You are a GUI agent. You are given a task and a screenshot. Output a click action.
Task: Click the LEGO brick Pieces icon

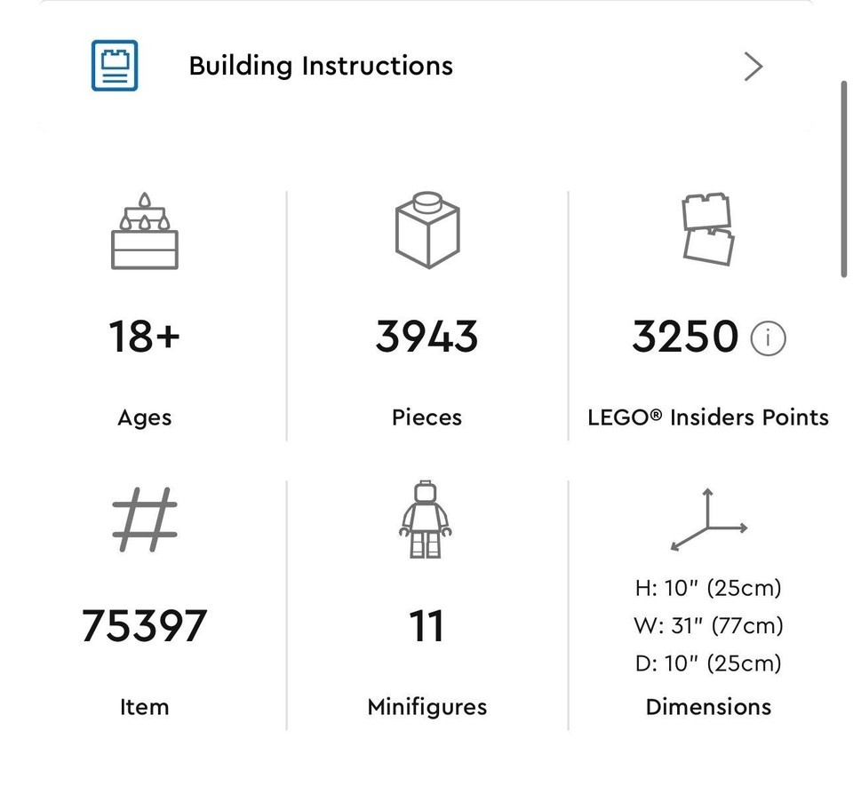pos(426,230)
